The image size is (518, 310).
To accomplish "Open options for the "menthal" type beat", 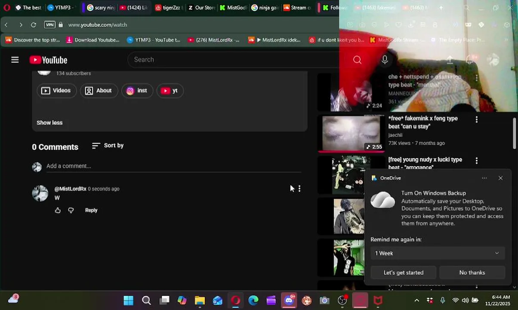I will pyautogui.click(x=476, y=78).
